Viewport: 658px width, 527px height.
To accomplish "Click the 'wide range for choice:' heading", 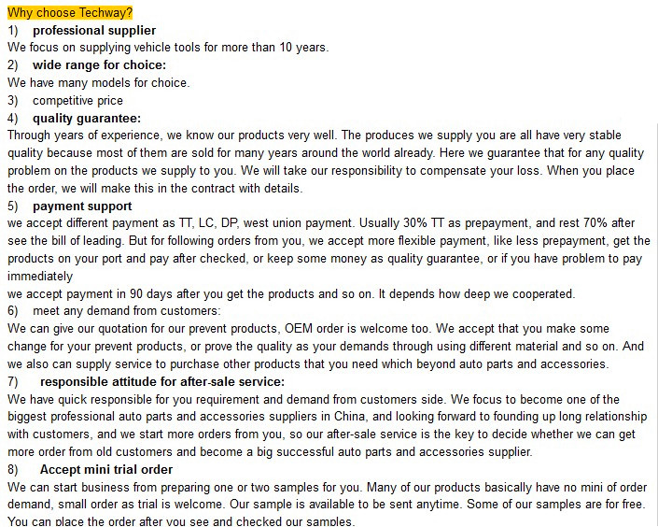I will (x=100, y=64).
